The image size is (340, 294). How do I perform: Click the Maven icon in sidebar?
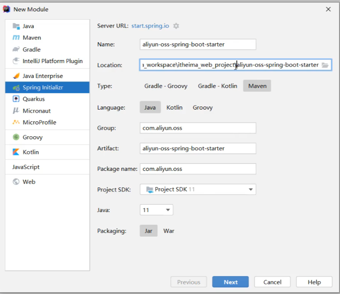click(16, 38)
